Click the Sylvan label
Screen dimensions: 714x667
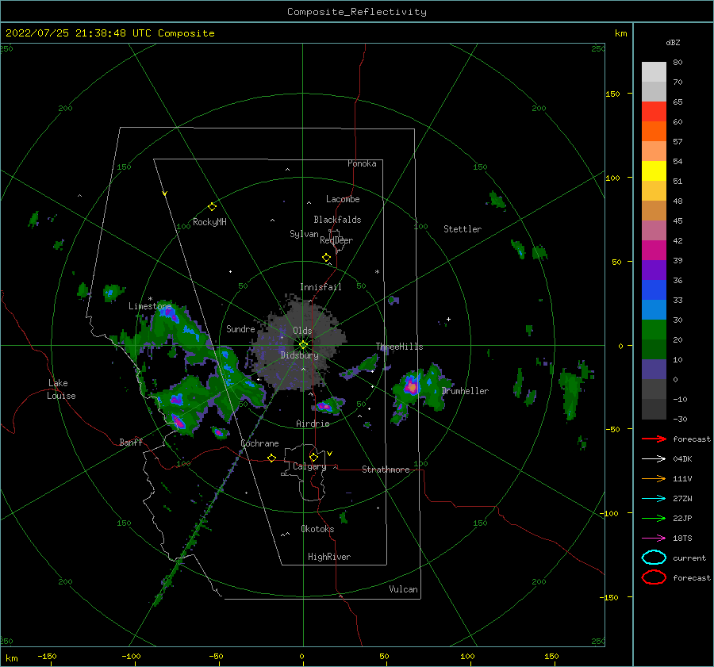coord(304,234)
